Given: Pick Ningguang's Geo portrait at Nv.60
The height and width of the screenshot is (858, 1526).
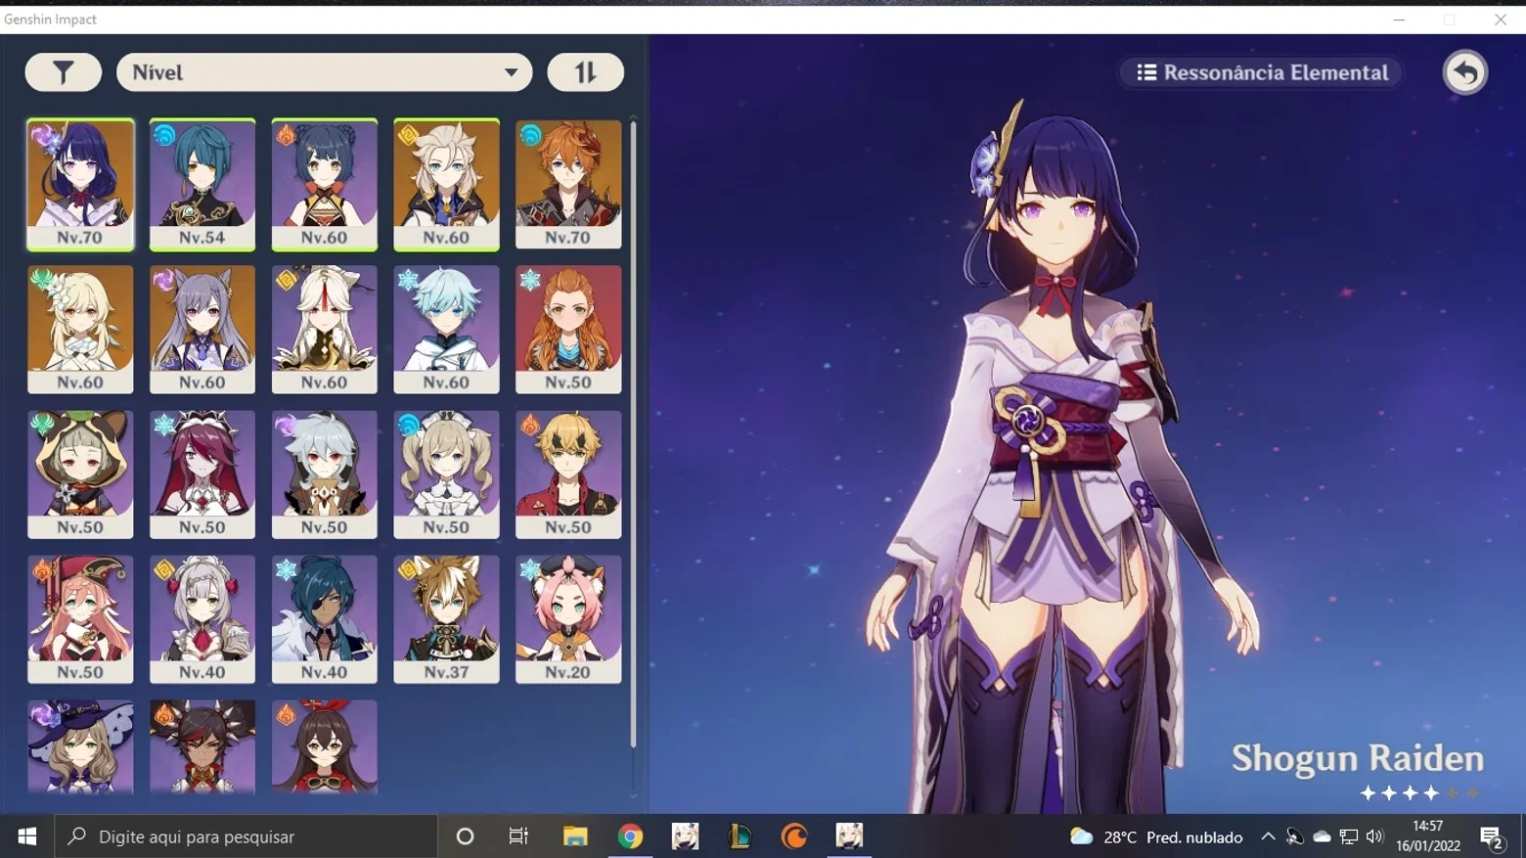Looking at the screenshot, I should pos(324,330).
